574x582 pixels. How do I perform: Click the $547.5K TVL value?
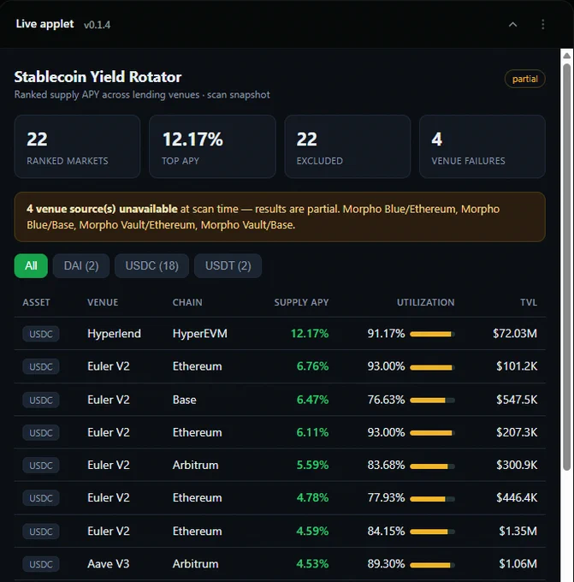click(517, 400)
